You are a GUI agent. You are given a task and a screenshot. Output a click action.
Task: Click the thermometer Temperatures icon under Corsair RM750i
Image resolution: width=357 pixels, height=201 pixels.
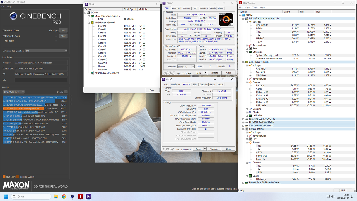[250, 136]
